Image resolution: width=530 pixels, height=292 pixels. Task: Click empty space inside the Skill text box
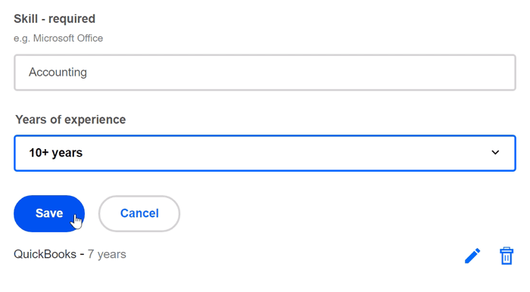(x=304, y=72)
